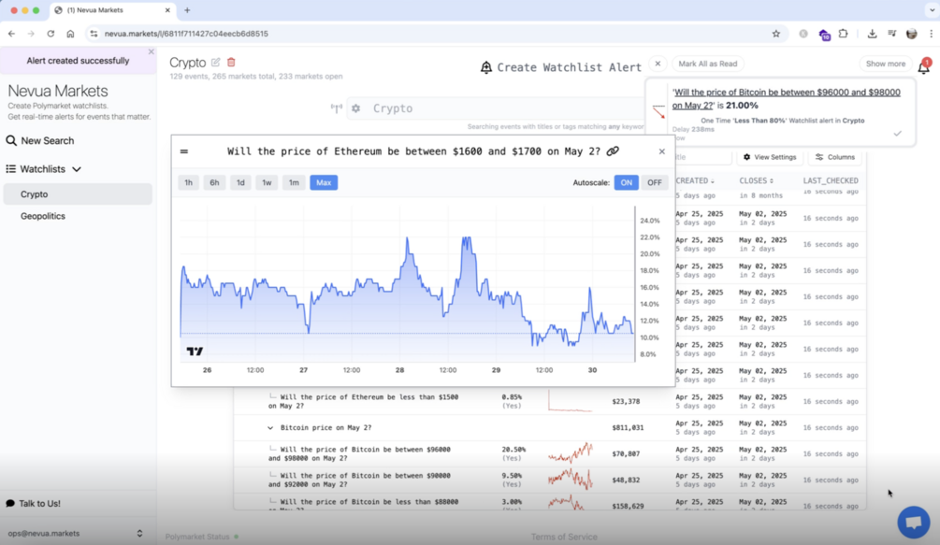Screen dimensions: 940x545
Task: Go to the browser home page
Action: (71, 34)
